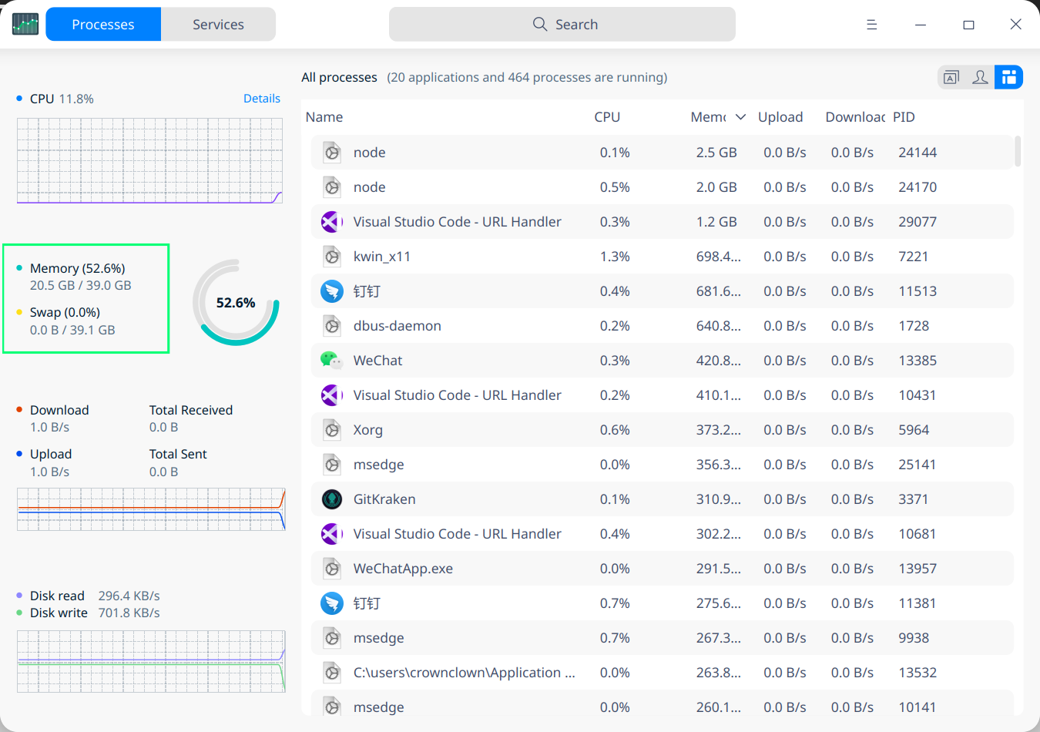Click the Xorg process icon
1040x732 pixels.
click(x=331, y=430)
